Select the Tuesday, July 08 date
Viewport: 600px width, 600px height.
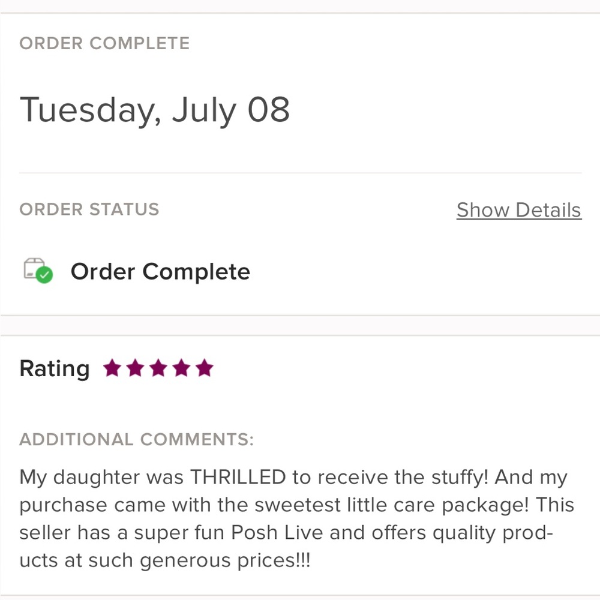point(155,110)
